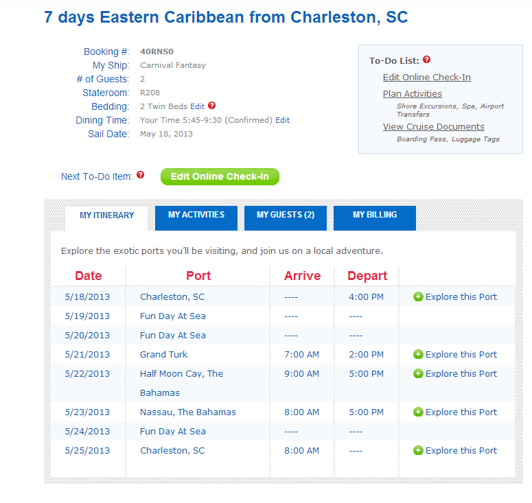
Task: Click green plus icon on Half Moon Cay row
Action: (x=418, y=374)
